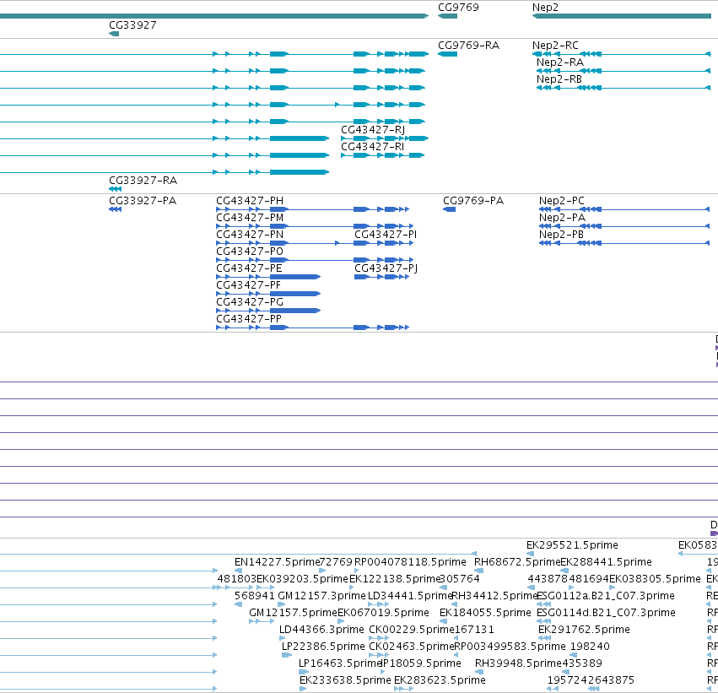Select the EK122138.5prime EST label
This screenshot has width=718, height=693.
(395, 579)
